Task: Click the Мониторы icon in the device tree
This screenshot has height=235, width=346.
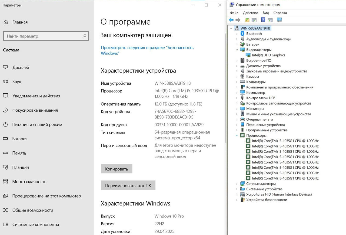Action: (x=242, y=108)
